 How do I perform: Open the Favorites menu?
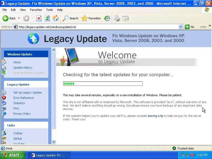[x=36, y=10]
